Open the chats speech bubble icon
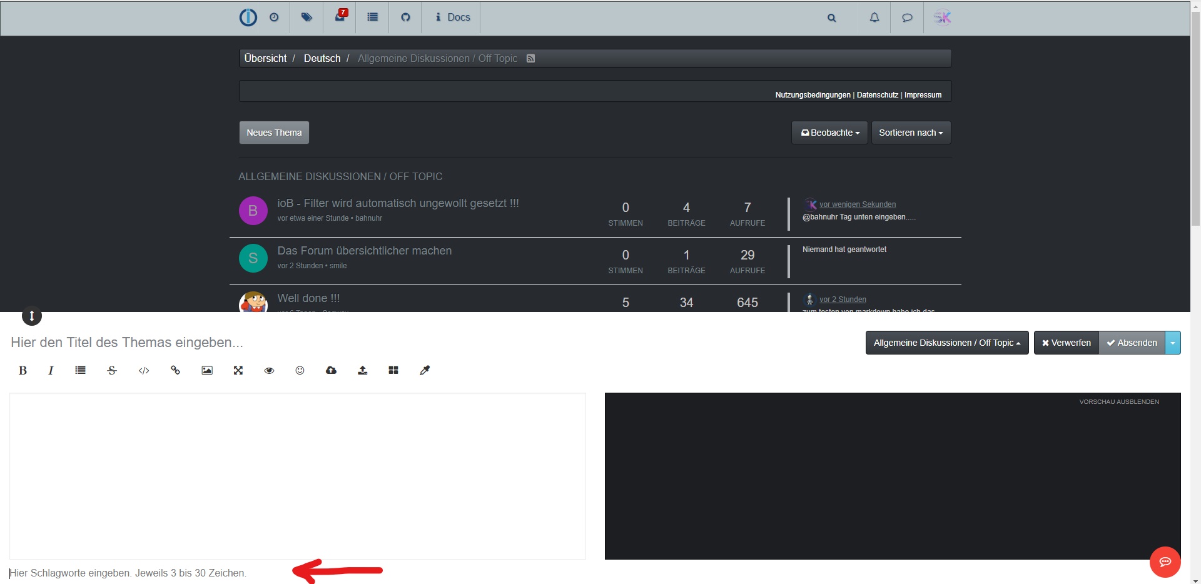The height and width of the screenshot is (584, 1201). click(907, 18)
